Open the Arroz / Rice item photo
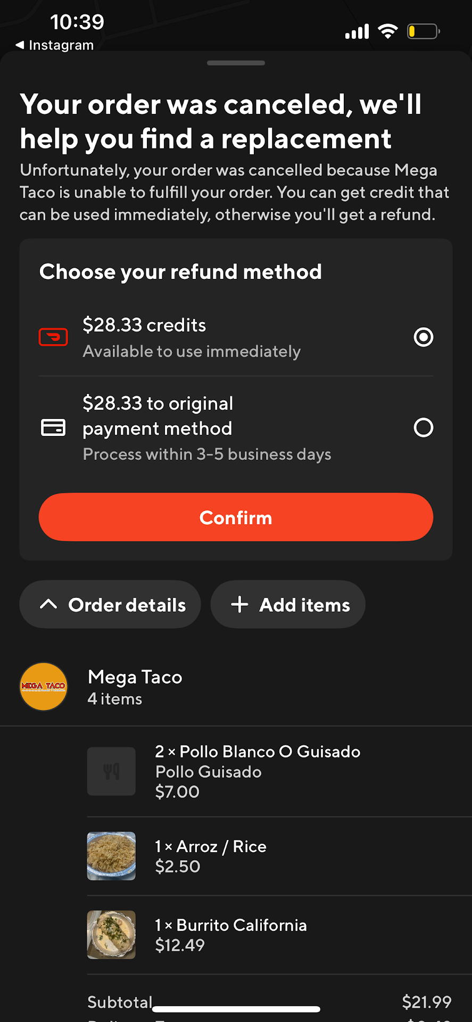 tap(111, 856)
